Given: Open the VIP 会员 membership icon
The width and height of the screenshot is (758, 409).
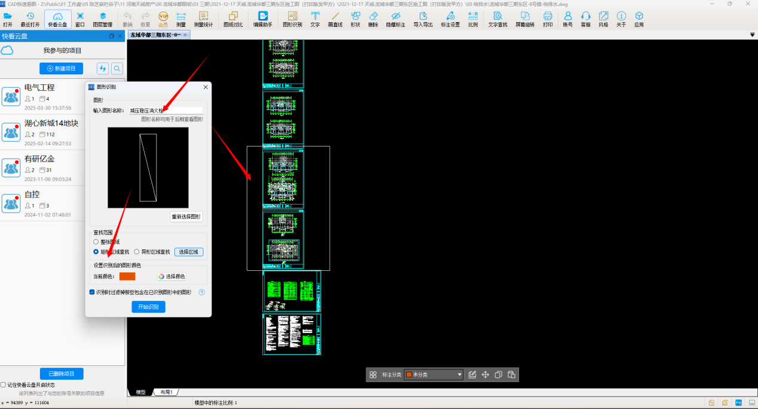Looking at the screenshot, I should pos(163,19).
